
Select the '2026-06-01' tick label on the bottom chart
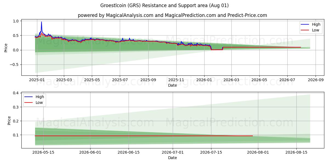point(90,153)
